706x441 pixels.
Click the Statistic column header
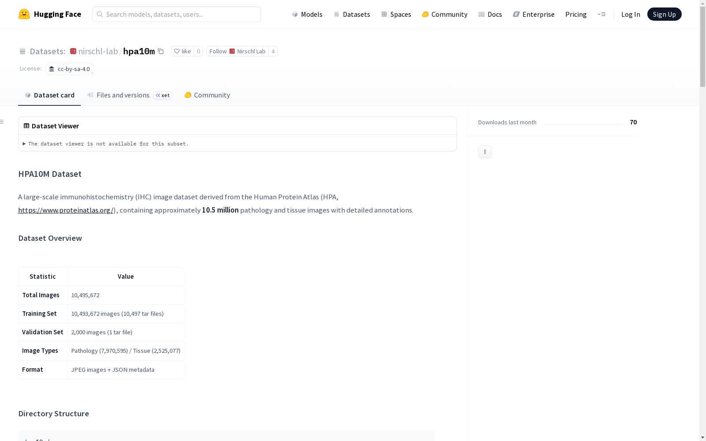pyautogui.click(x=43, y=277)
